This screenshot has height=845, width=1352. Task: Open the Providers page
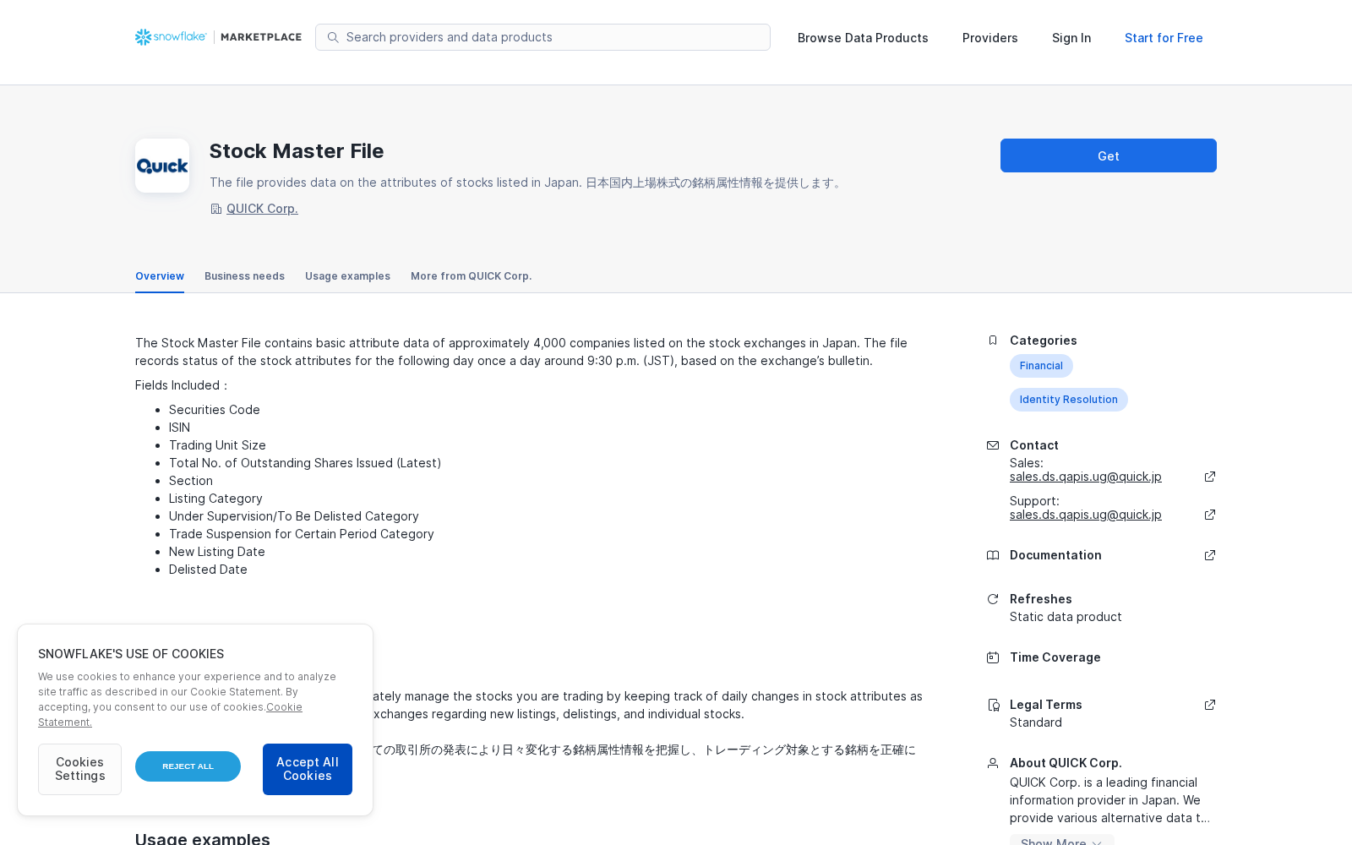point(989,38)
